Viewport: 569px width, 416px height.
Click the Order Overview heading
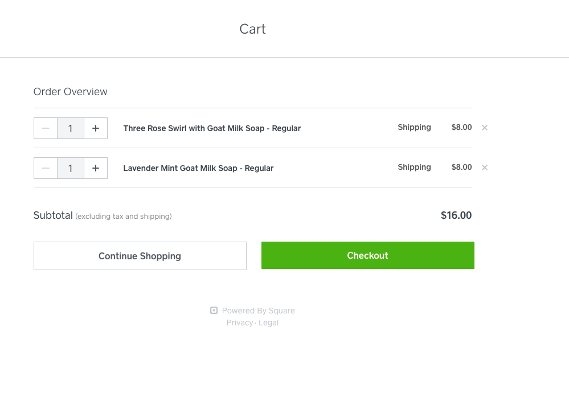[70, 92]
